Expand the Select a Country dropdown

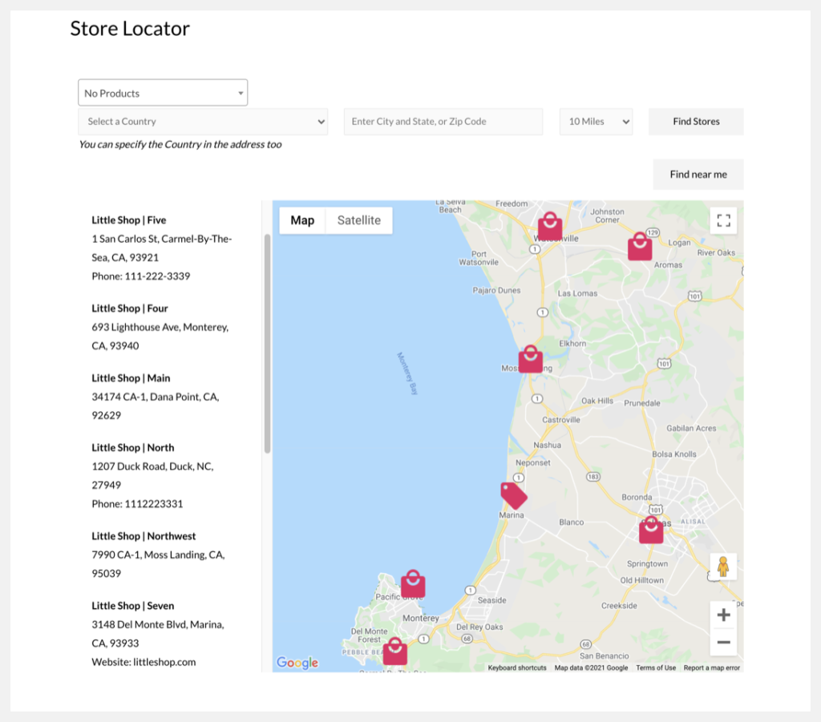[203, 121]
